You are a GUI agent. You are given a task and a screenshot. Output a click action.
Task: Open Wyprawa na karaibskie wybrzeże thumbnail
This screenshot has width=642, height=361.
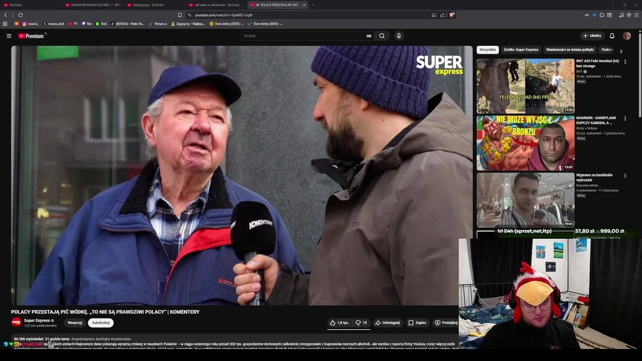point(526,200)
